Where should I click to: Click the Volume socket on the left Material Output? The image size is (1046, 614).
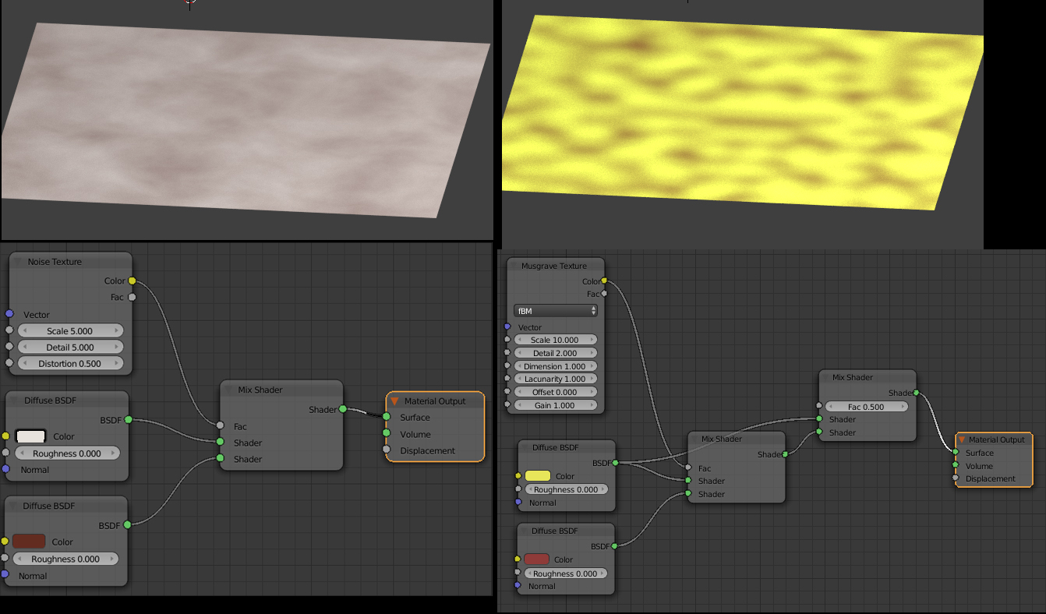386,433
